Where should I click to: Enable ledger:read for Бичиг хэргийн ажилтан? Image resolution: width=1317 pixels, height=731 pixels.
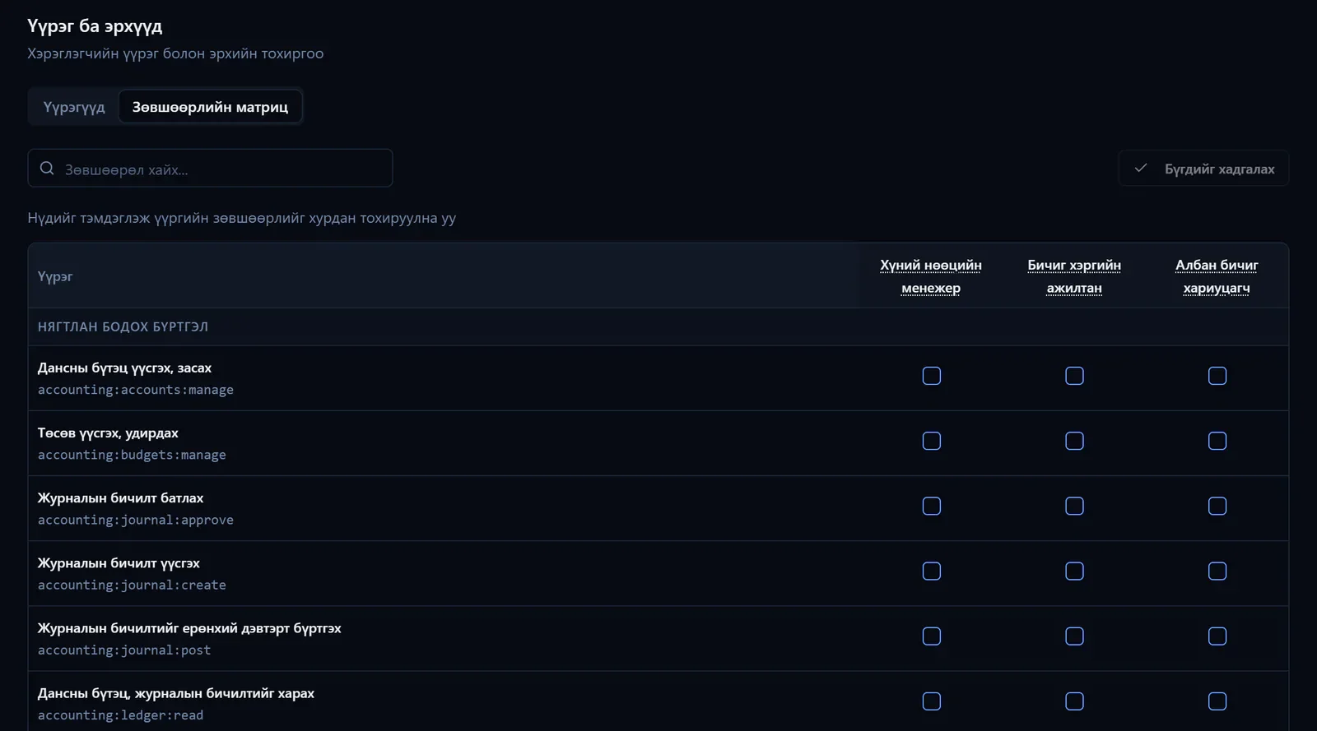click(x=1074, y=701)
